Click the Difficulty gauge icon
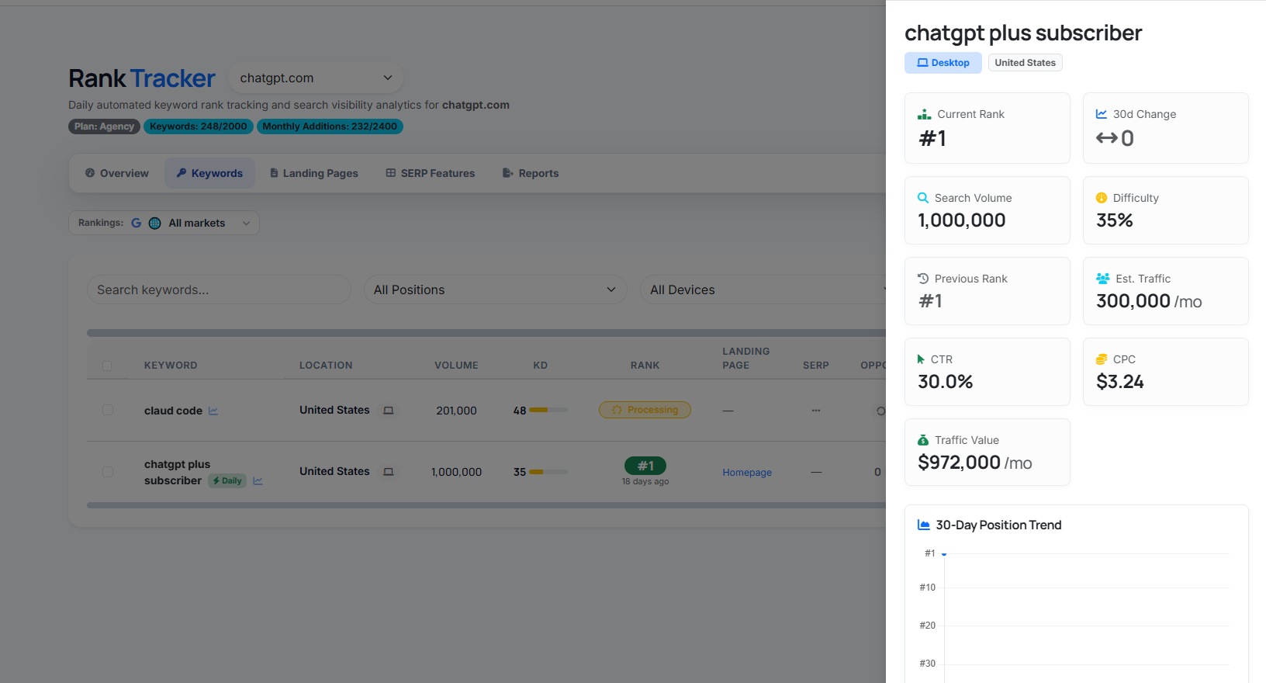The image size is (1266, 683). [x=1102, y=198]
